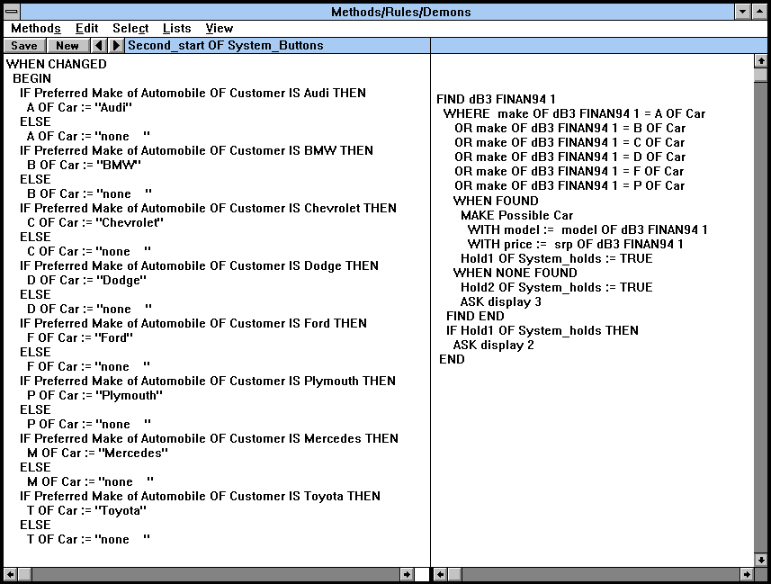Go to next method with right arrow
Screen dimensions: 771x584
(x=116, y=46)
